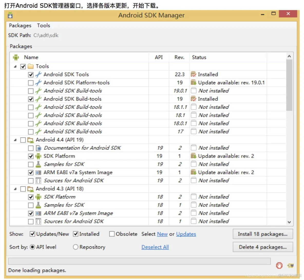Click the New selection link

coord(162,234)
